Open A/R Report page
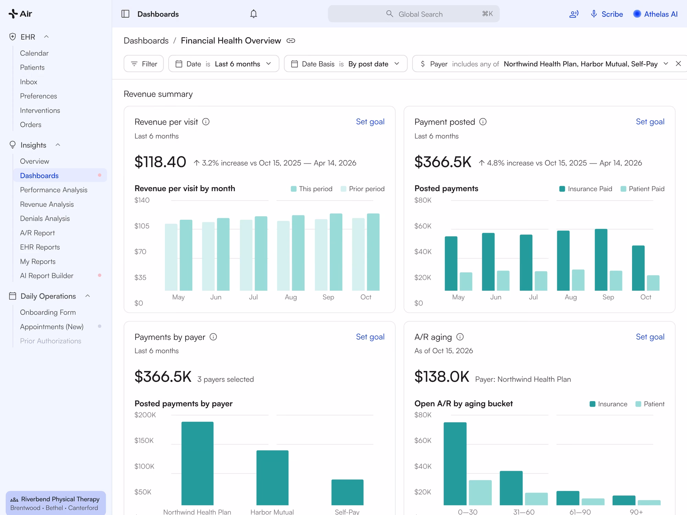 (37, 233)
